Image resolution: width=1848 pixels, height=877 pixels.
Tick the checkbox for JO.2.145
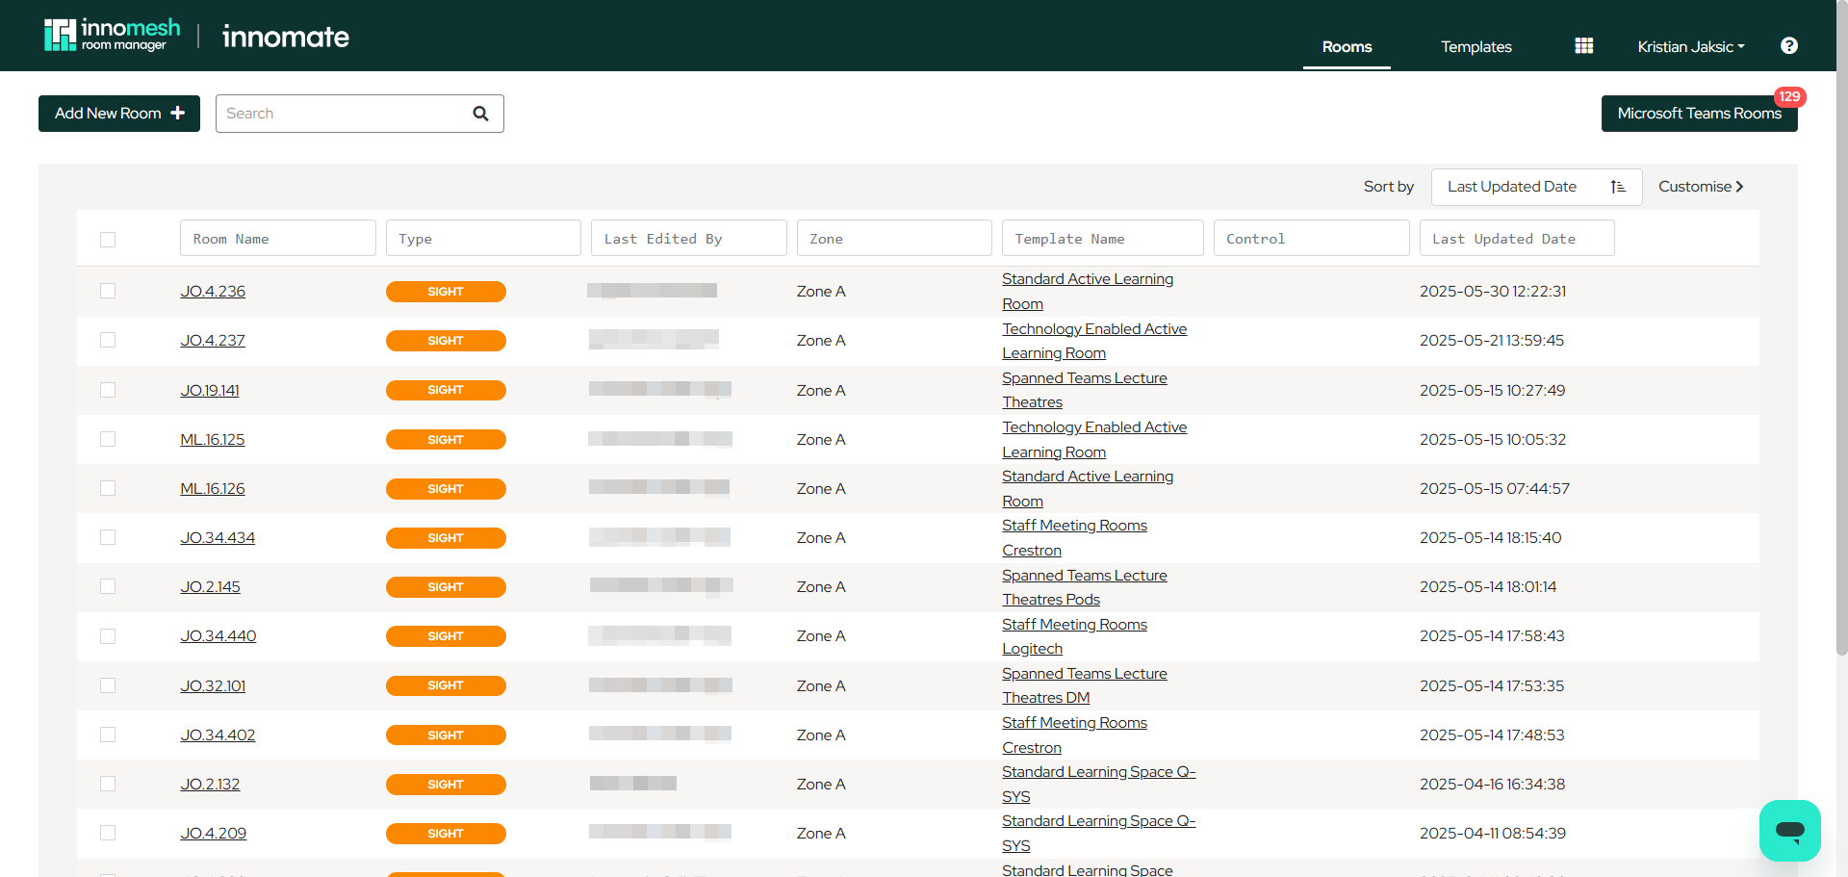coord(108,586)
